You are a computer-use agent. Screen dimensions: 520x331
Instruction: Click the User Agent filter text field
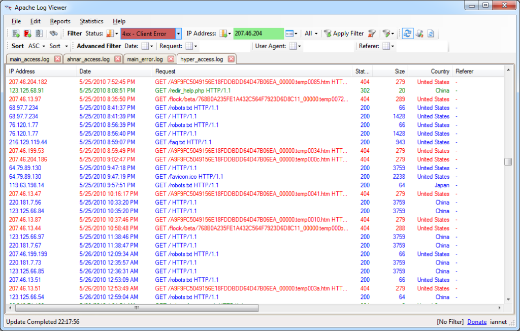[329, 46]
